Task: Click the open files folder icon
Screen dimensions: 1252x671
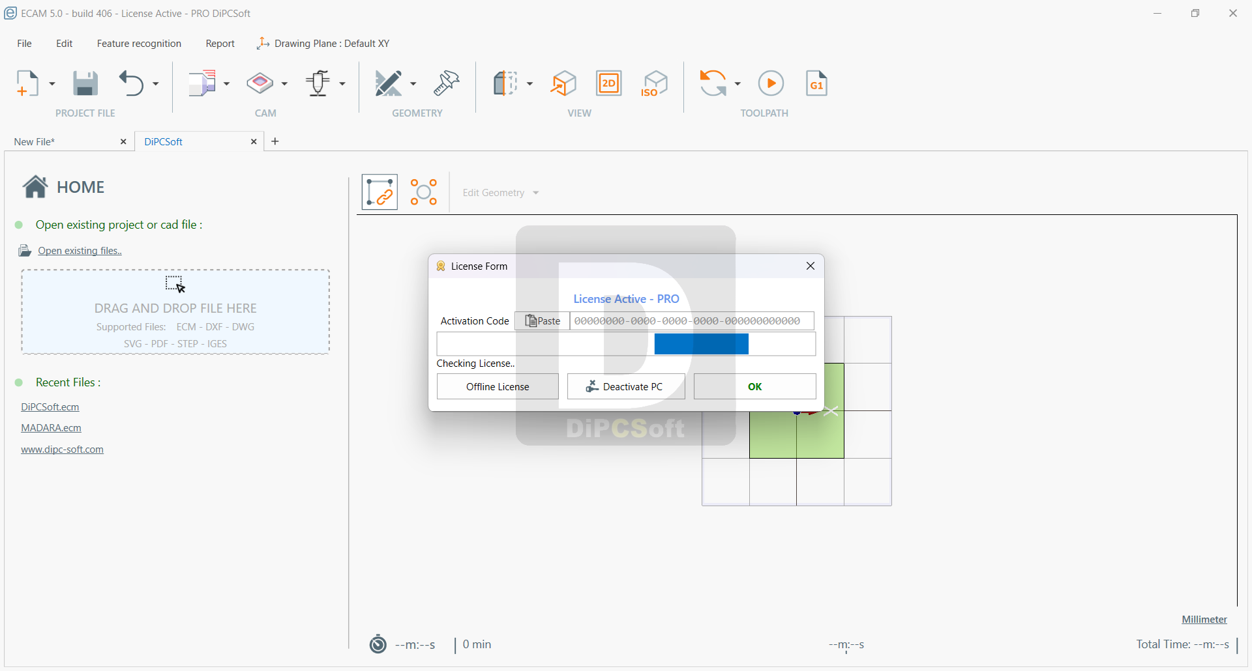Action: pyautogui.click(x=25, y=251)
